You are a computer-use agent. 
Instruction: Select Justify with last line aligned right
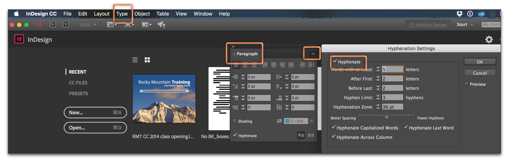pyautogui.click(x=283, y=65)
